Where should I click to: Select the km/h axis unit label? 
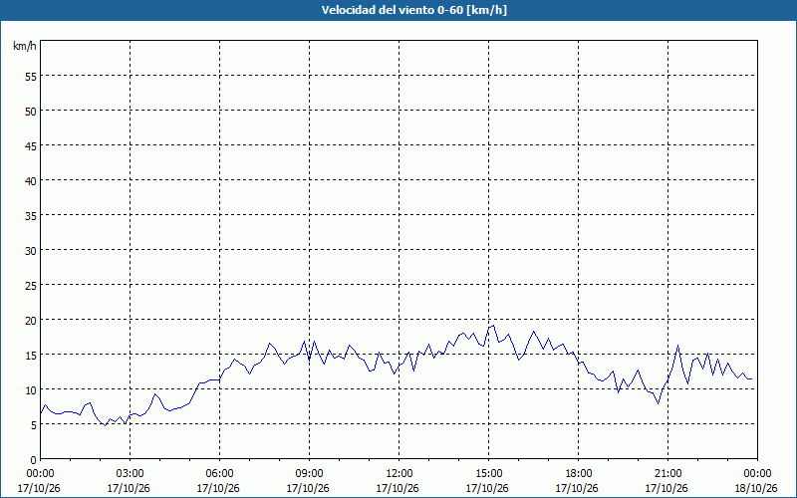24,46
